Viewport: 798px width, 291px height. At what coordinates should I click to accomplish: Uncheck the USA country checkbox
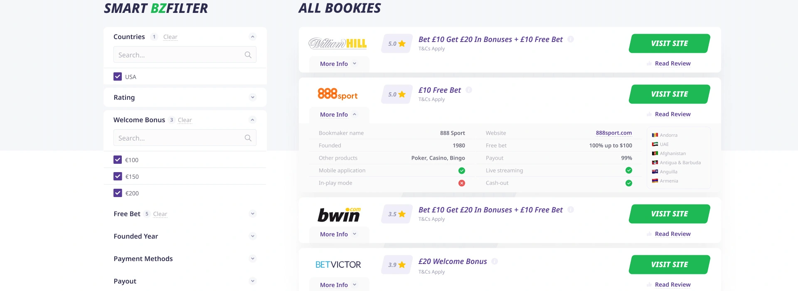click(x=118, y=76)
